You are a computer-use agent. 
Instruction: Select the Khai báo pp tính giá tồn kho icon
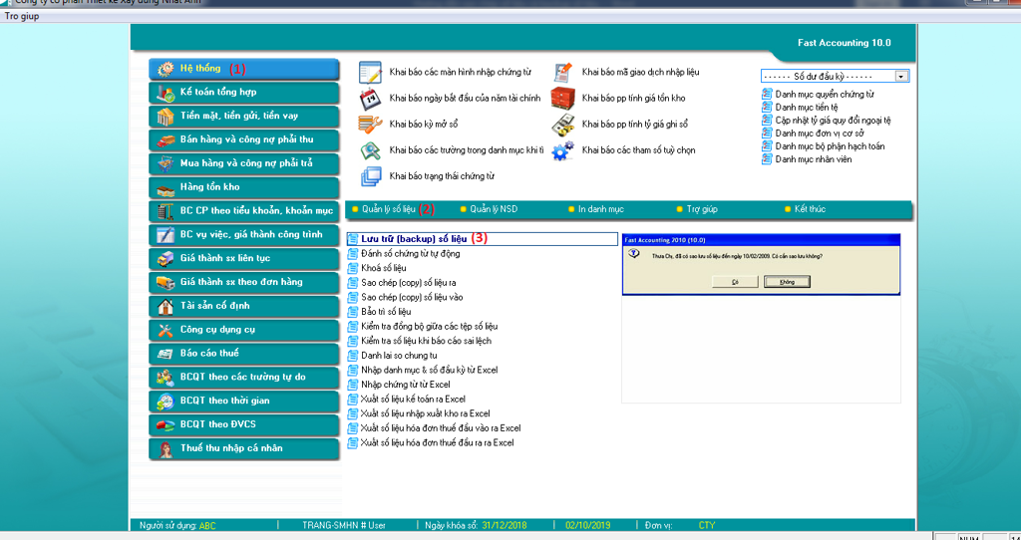pyautogui.click(x=563, y=99)
